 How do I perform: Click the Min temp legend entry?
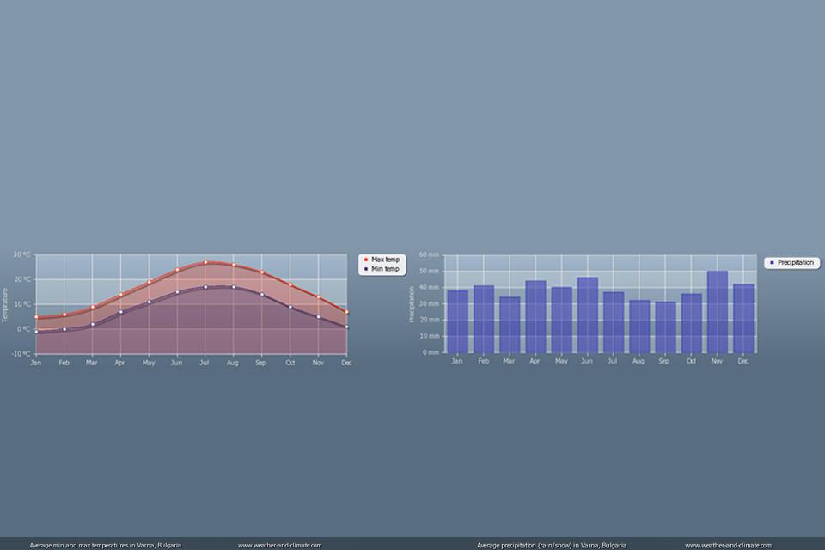tap(384, 269)
